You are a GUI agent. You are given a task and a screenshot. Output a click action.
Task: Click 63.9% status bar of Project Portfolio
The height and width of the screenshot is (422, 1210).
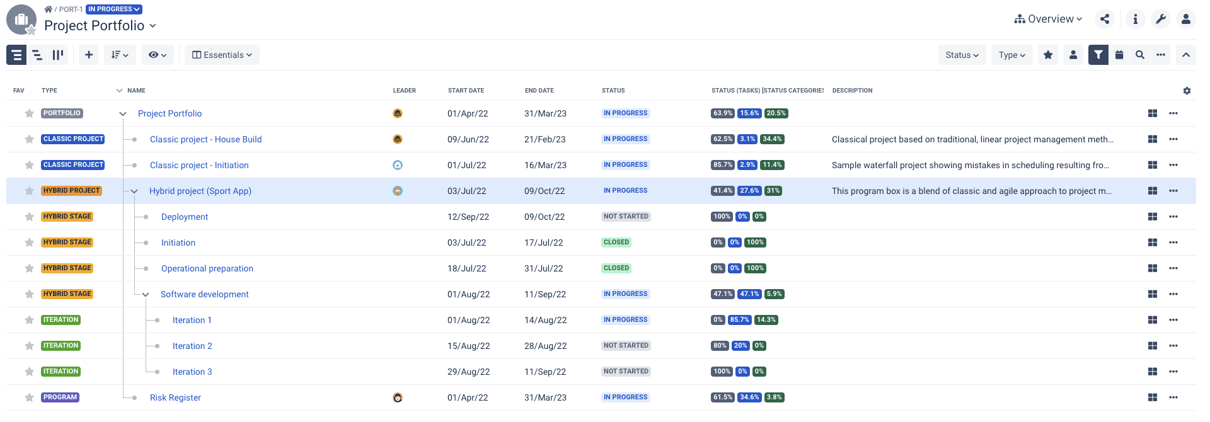pyautogui.click(x=723, y=113)
